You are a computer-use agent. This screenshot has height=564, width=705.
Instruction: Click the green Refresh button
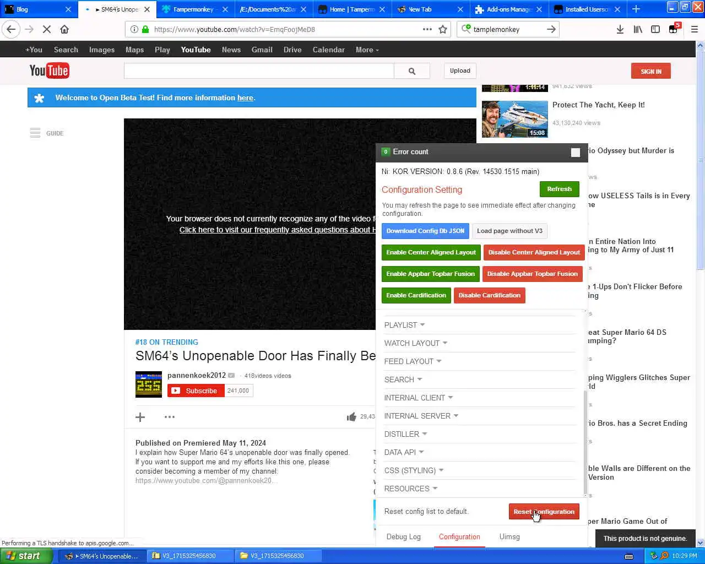tap(559, 189)
